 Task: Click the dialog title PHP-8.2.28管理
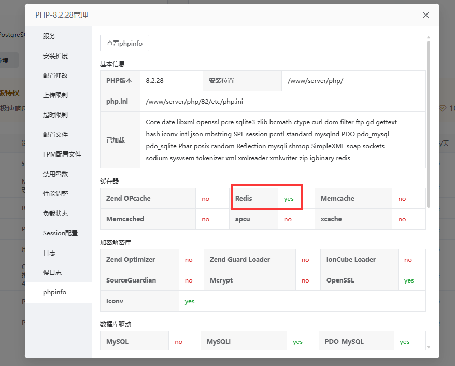click(x=62, y=15)
